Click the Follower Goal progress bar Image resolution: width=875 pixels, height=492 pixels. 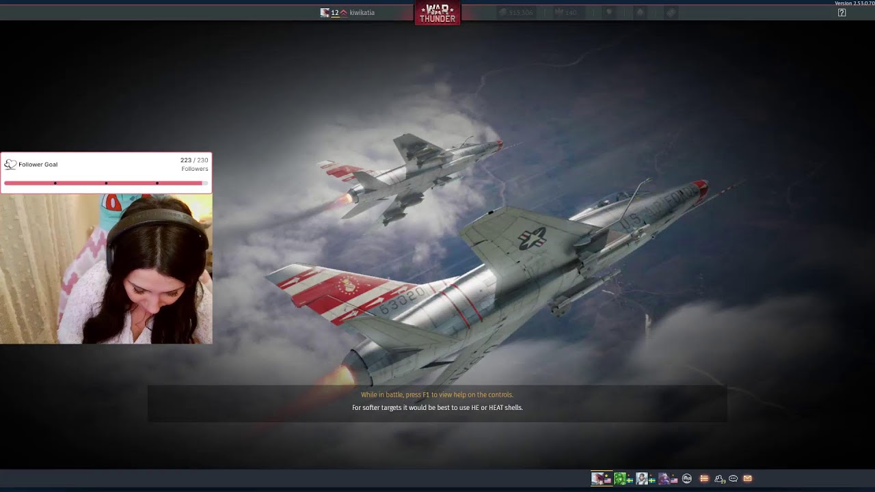[x=106, y=183]
